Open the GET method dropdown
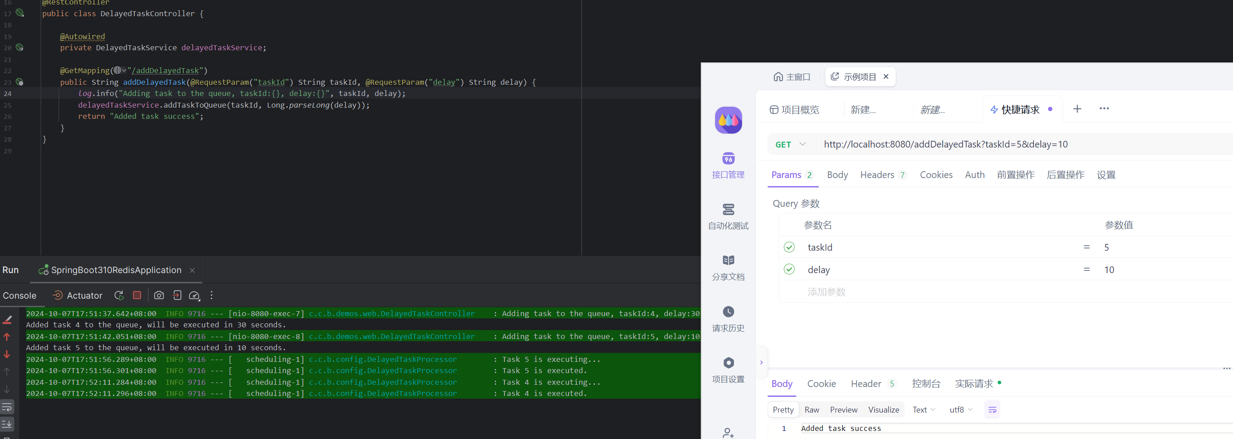The height and width of the screenshot is (439, 1233). pos(791,144)
